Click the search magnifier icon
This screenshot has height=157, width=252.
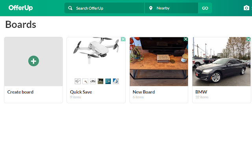[70, 8]
